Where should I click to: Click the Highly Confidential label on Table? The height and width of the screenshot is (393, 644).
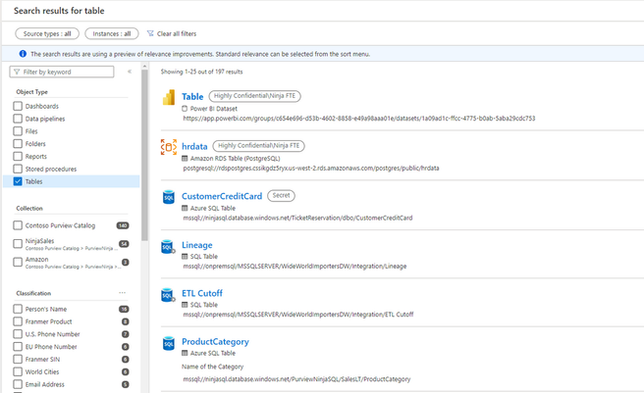(254, 96)
